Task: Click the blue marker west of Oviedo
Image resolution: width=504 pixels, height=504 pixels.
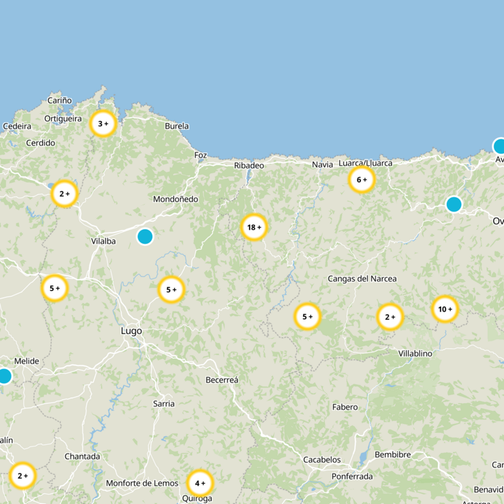Action: click(453, 204)
